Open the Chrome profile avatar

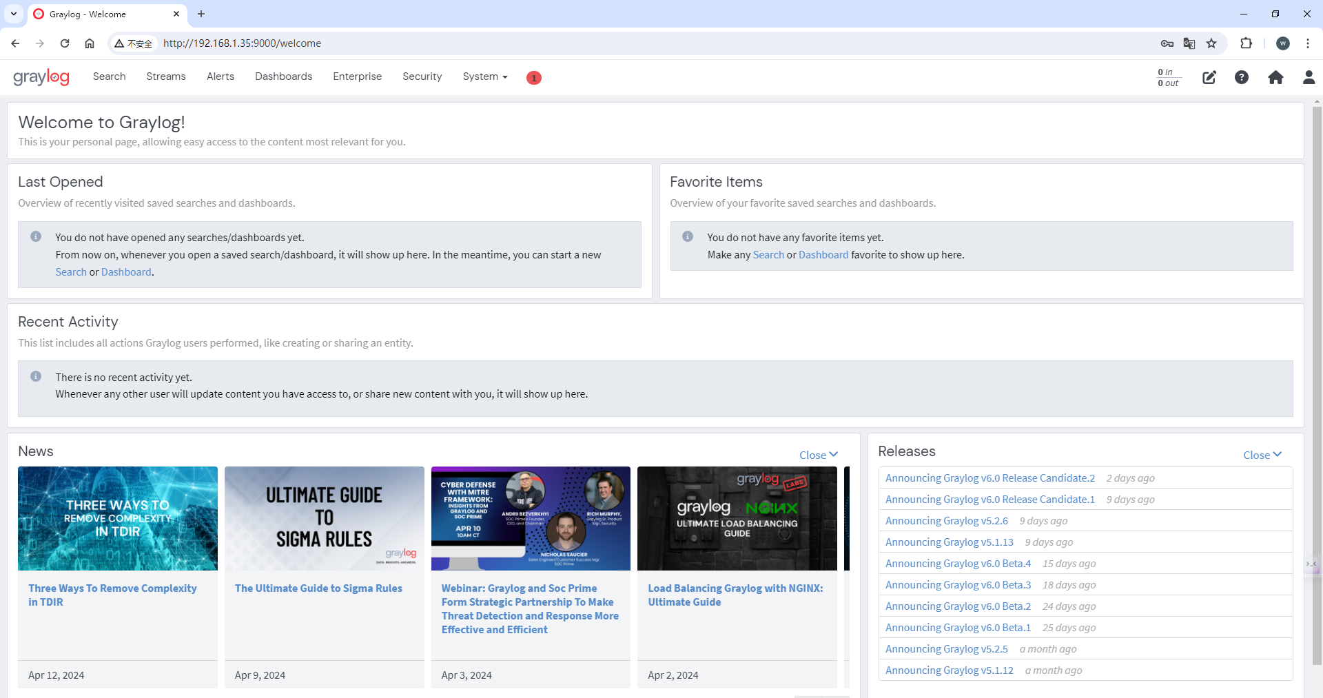[x=1283, y=43]
